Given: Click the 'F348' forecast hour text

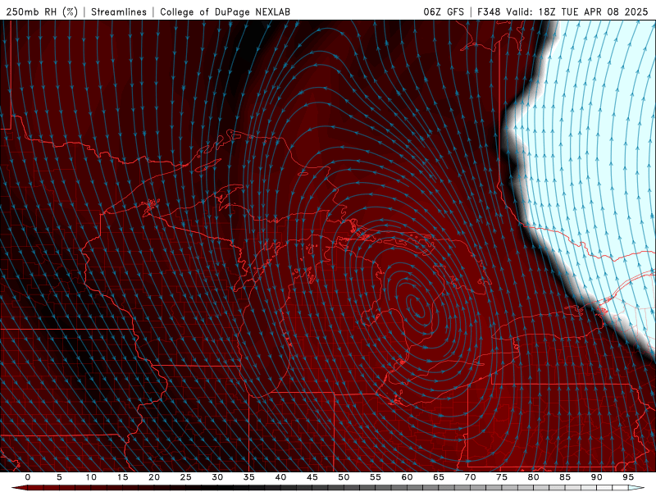Looking at the screenshot, I should point(489,11).
